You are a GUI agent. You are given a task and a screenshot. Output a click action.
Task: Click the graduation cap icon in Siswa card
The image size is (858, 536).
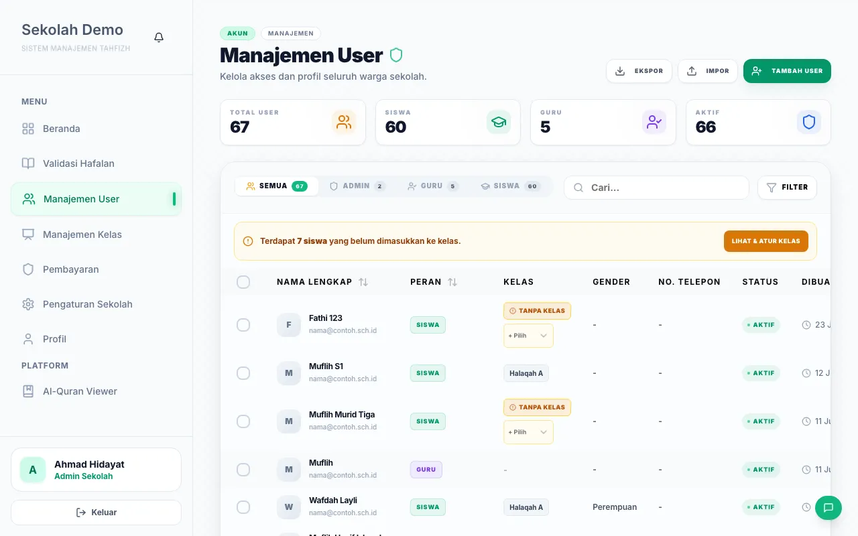point(499,122)
